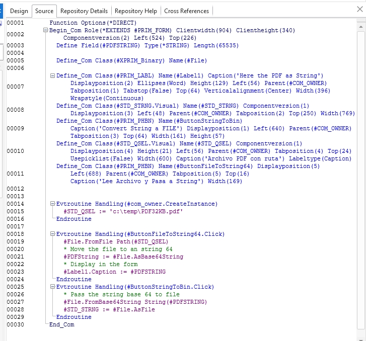
Task: Collapse the Define_Com #Label1 block
Action: (52, 75)
